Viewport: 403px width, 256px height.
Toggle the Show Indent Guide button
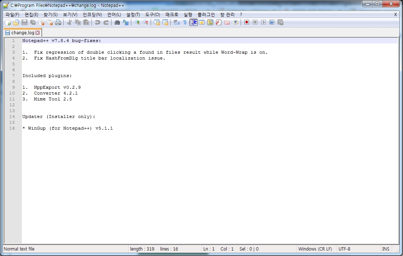pyautogui.click(x=193, y=22)
